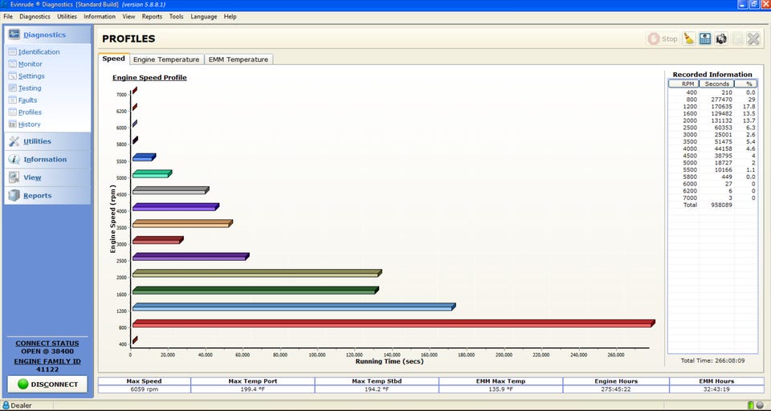Click the Settings sidebar icon
771x411 pixels.
tap(12, 76)
